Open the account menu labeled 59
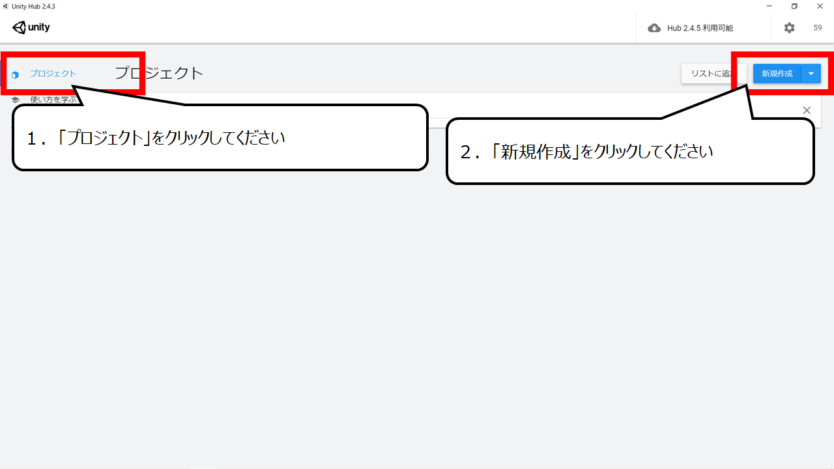The image size is (834, 469). tap(818, 28)
